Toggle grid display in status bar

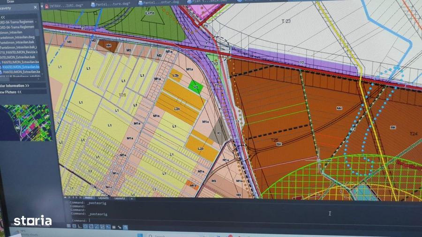pyautogui.click(x=68, y=226)
